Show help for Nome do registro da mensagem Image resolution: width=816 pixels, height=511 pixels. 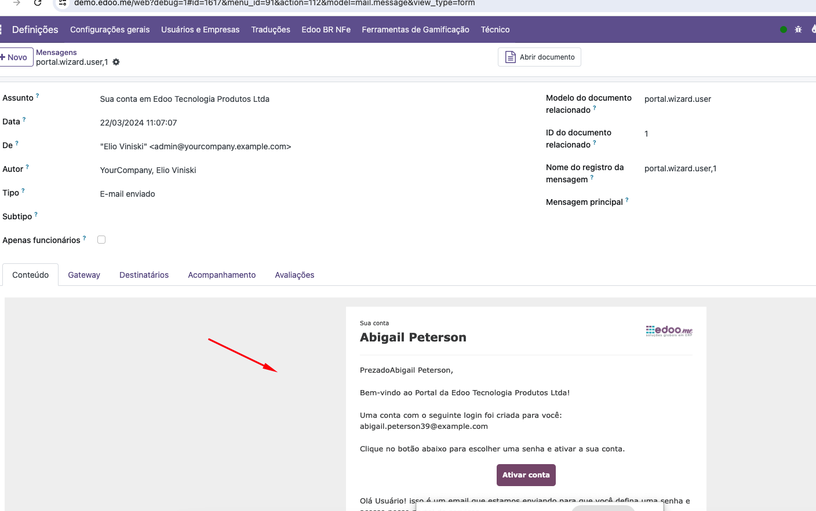coord(592,177)
